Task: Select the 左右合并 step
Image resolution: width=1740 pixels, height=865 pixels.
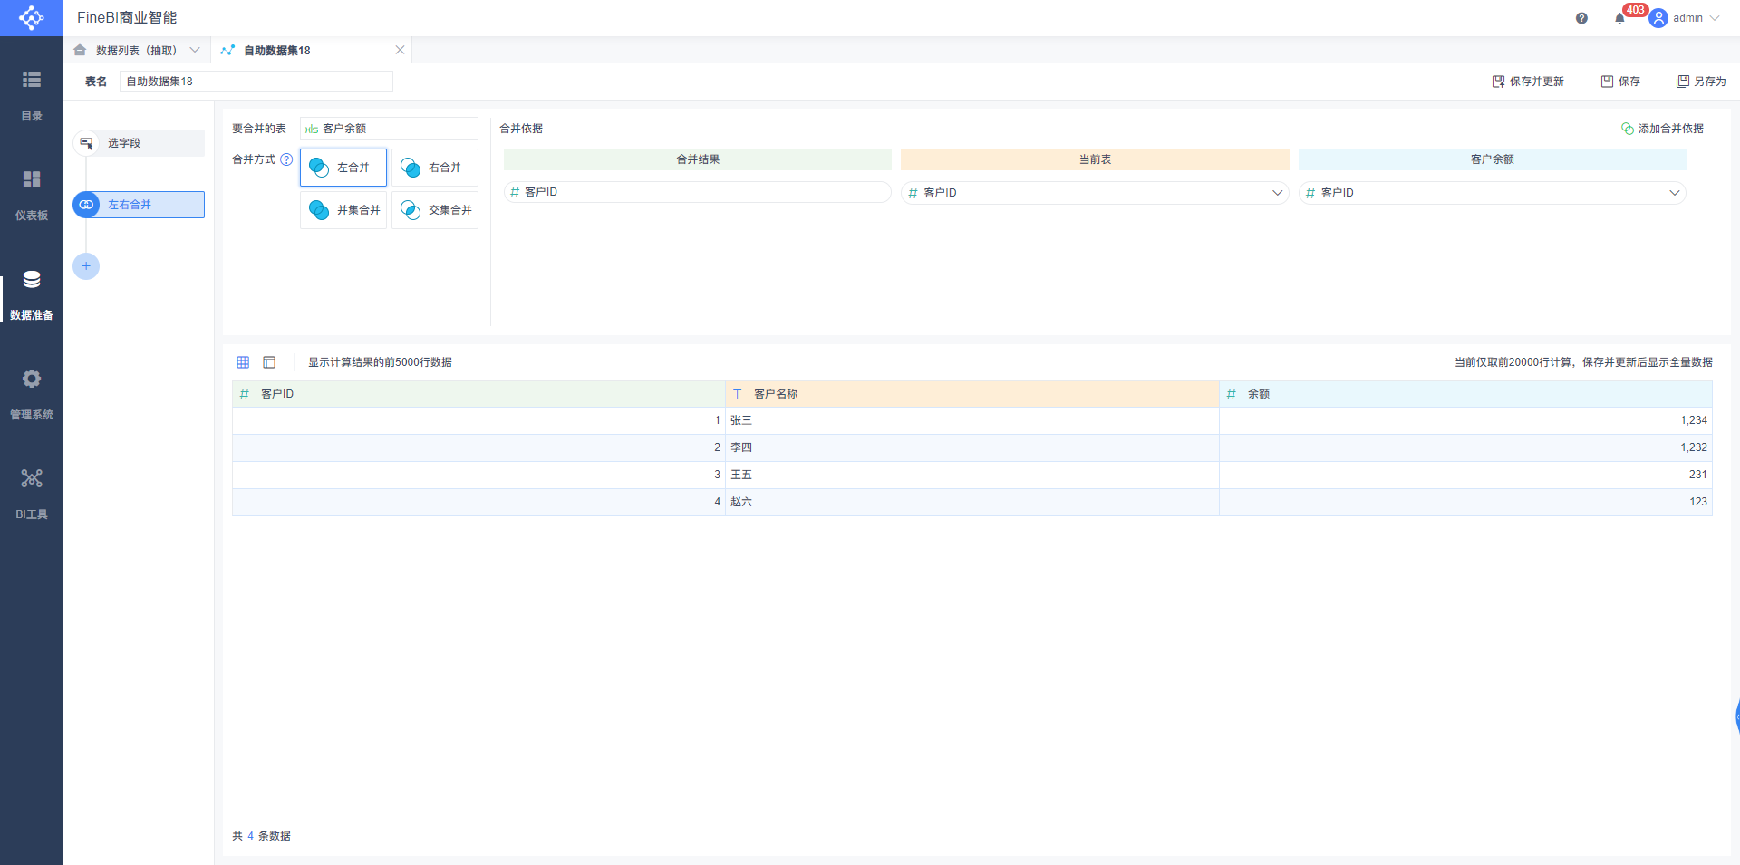Action: pos(139,205)
